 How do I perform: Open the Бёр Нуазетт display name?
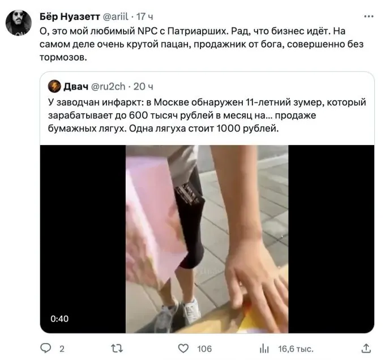point(70,16)
